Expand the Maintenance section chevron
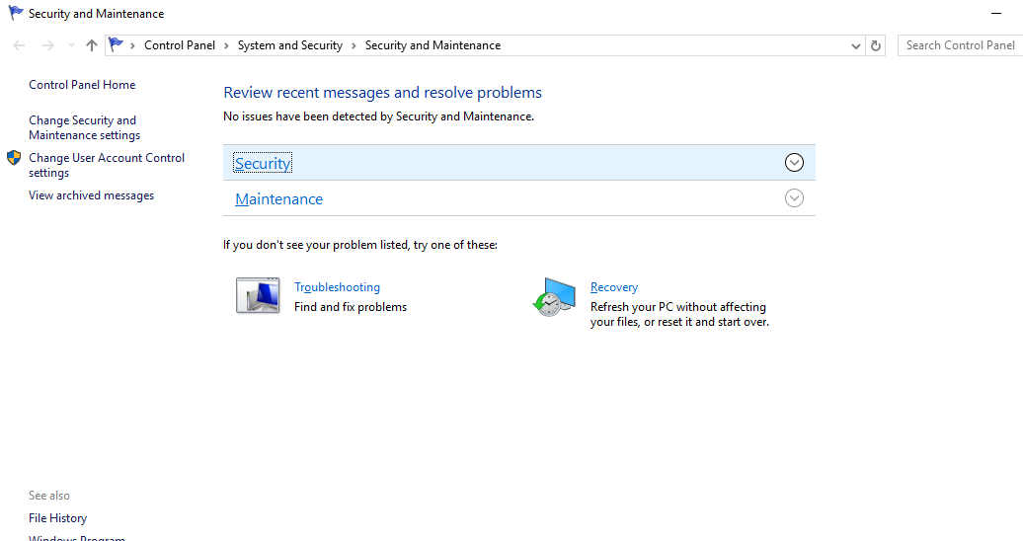 [794, 197]
